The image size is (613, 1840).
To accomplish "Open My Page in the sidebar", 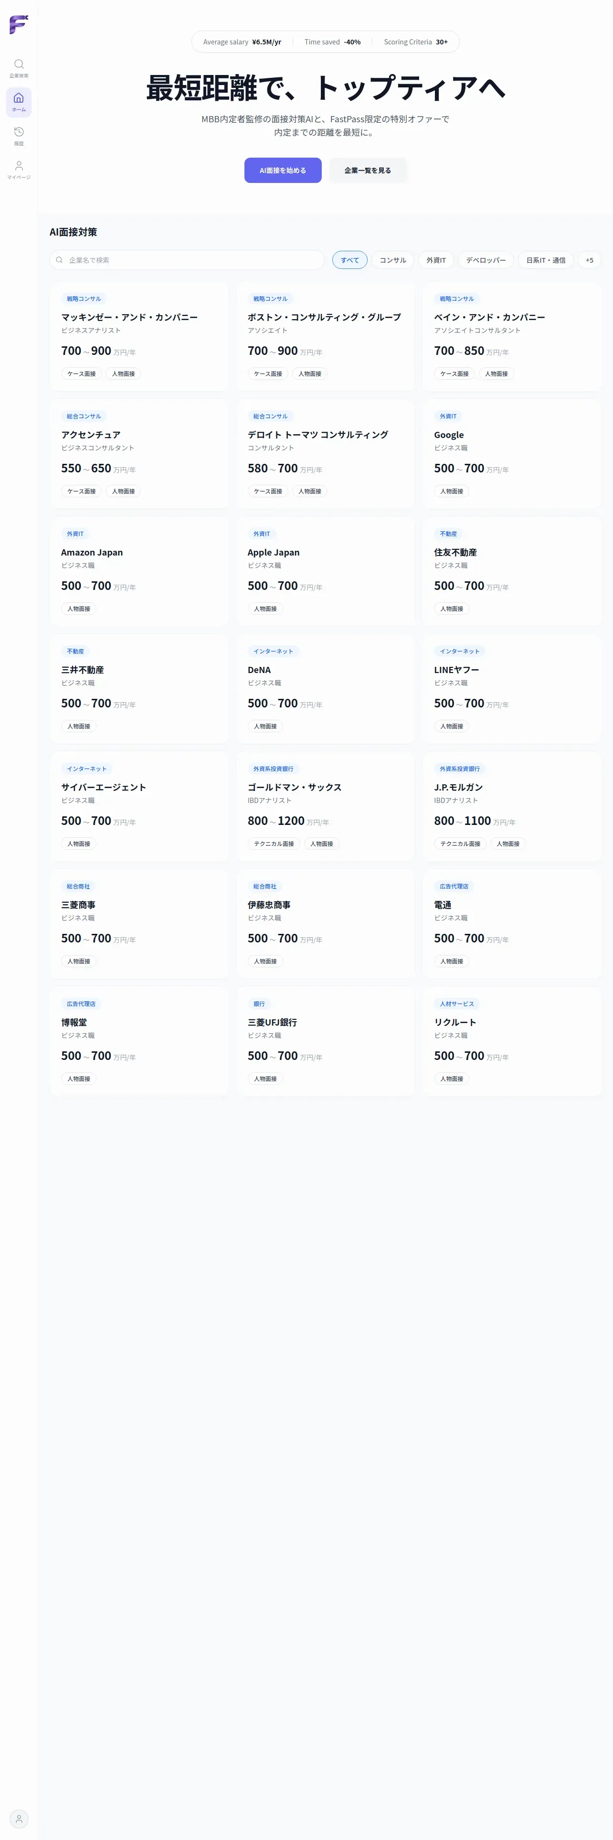I will 19,170.
